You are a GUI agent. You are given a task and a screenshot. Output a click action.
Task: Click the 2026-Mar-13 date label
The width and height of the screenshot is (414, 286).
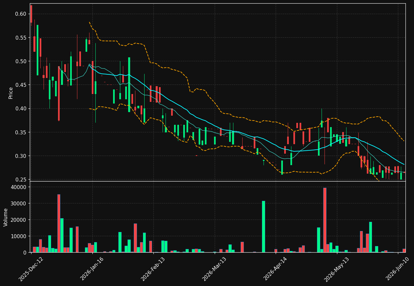point(214,269)
